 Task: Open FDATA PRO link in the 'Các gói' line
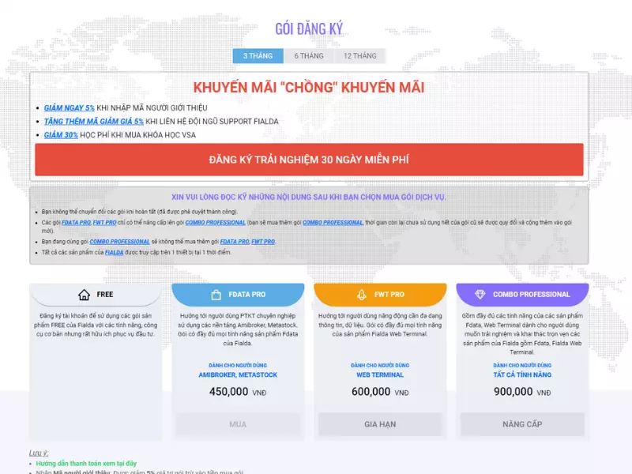pyautogui.click(x=76, y=223)
